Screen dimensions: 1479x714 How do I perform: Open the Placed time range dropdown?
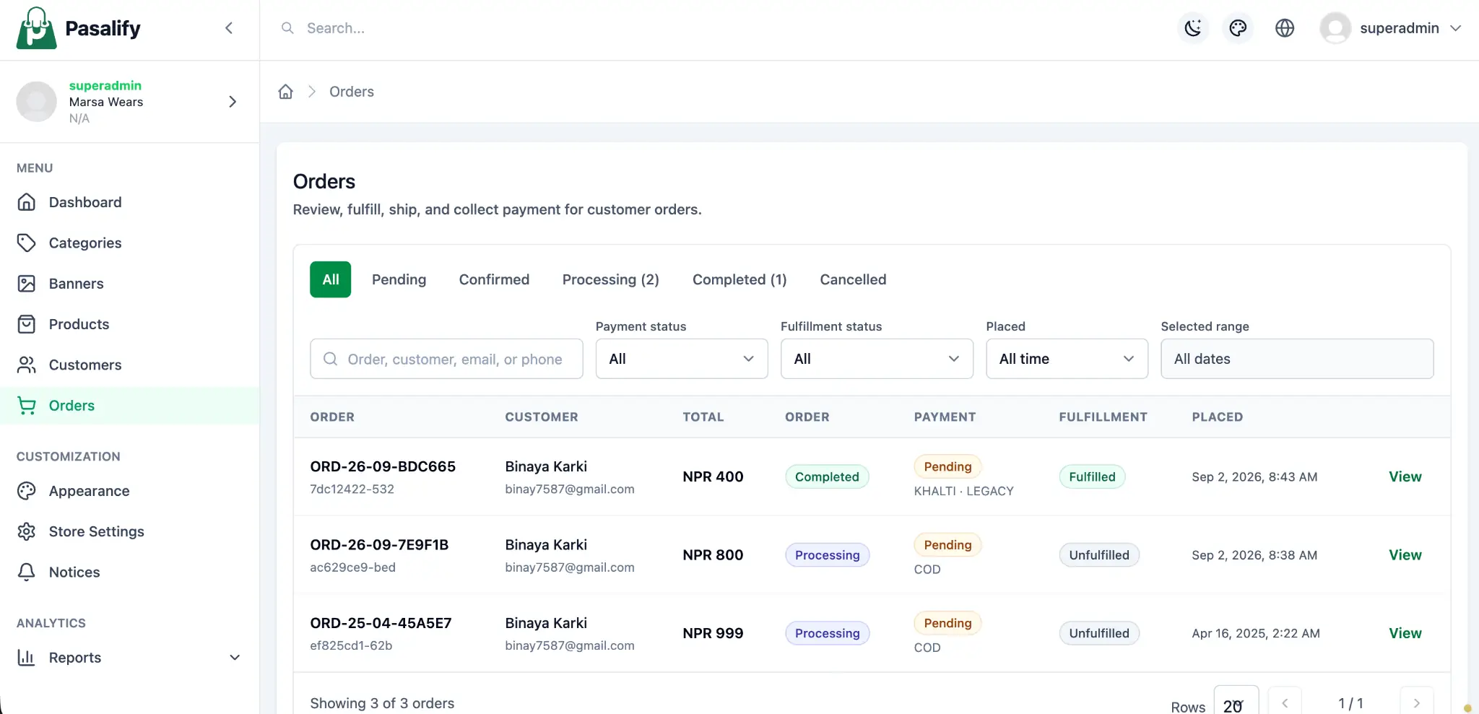click(x=1067, y=359)
